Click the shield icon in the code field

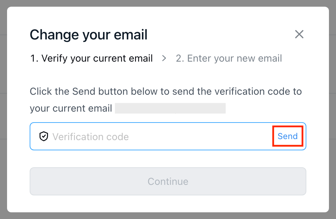coord(43,137)
